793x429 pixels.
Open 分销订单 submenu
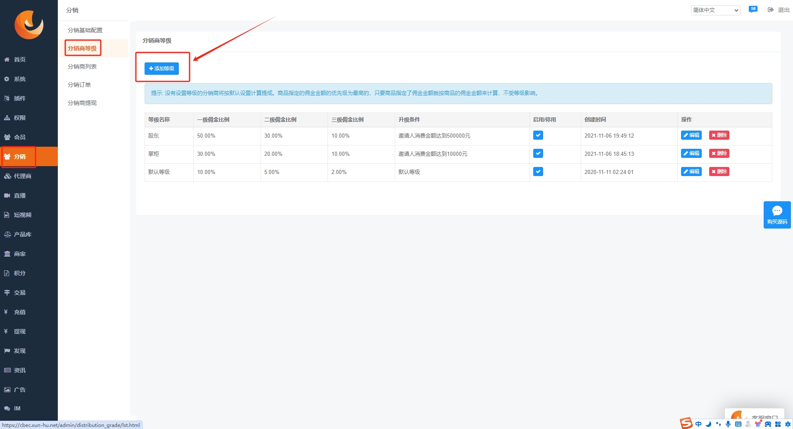click(x=79, y=85)
